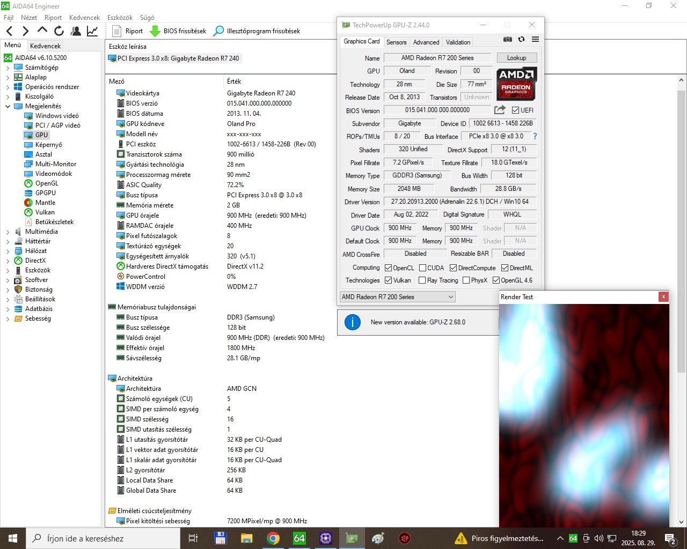The height and width of the screenshot is (549, 687).
Task: Expand the DirectX tree node
Action: (x=8, y=261)
